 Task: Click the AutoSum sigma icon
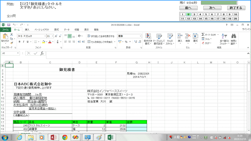[x=203, y=35]
